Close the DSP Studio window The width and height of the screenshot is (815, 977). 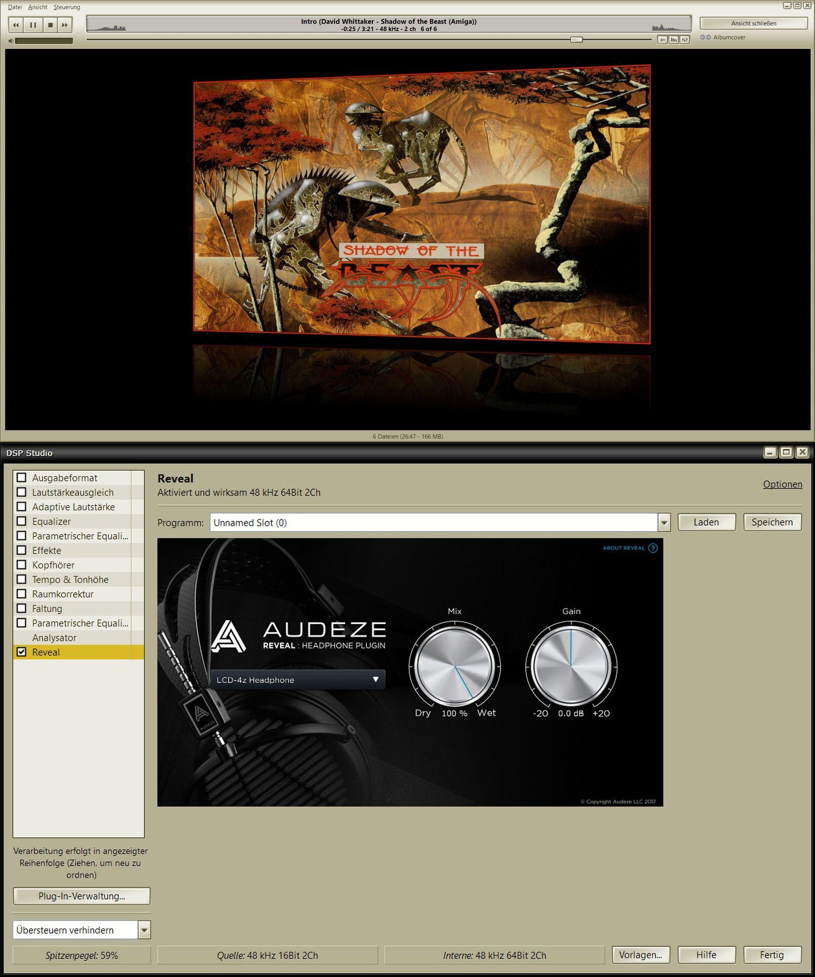tap(802, 452)
